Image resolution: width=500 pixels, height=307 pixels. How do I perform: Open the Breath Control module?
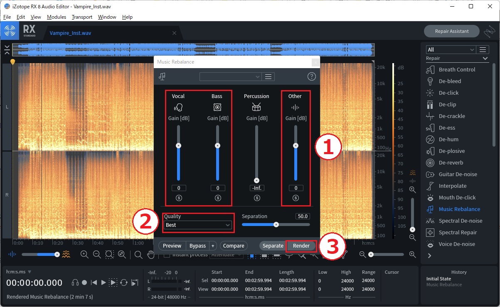456,69
